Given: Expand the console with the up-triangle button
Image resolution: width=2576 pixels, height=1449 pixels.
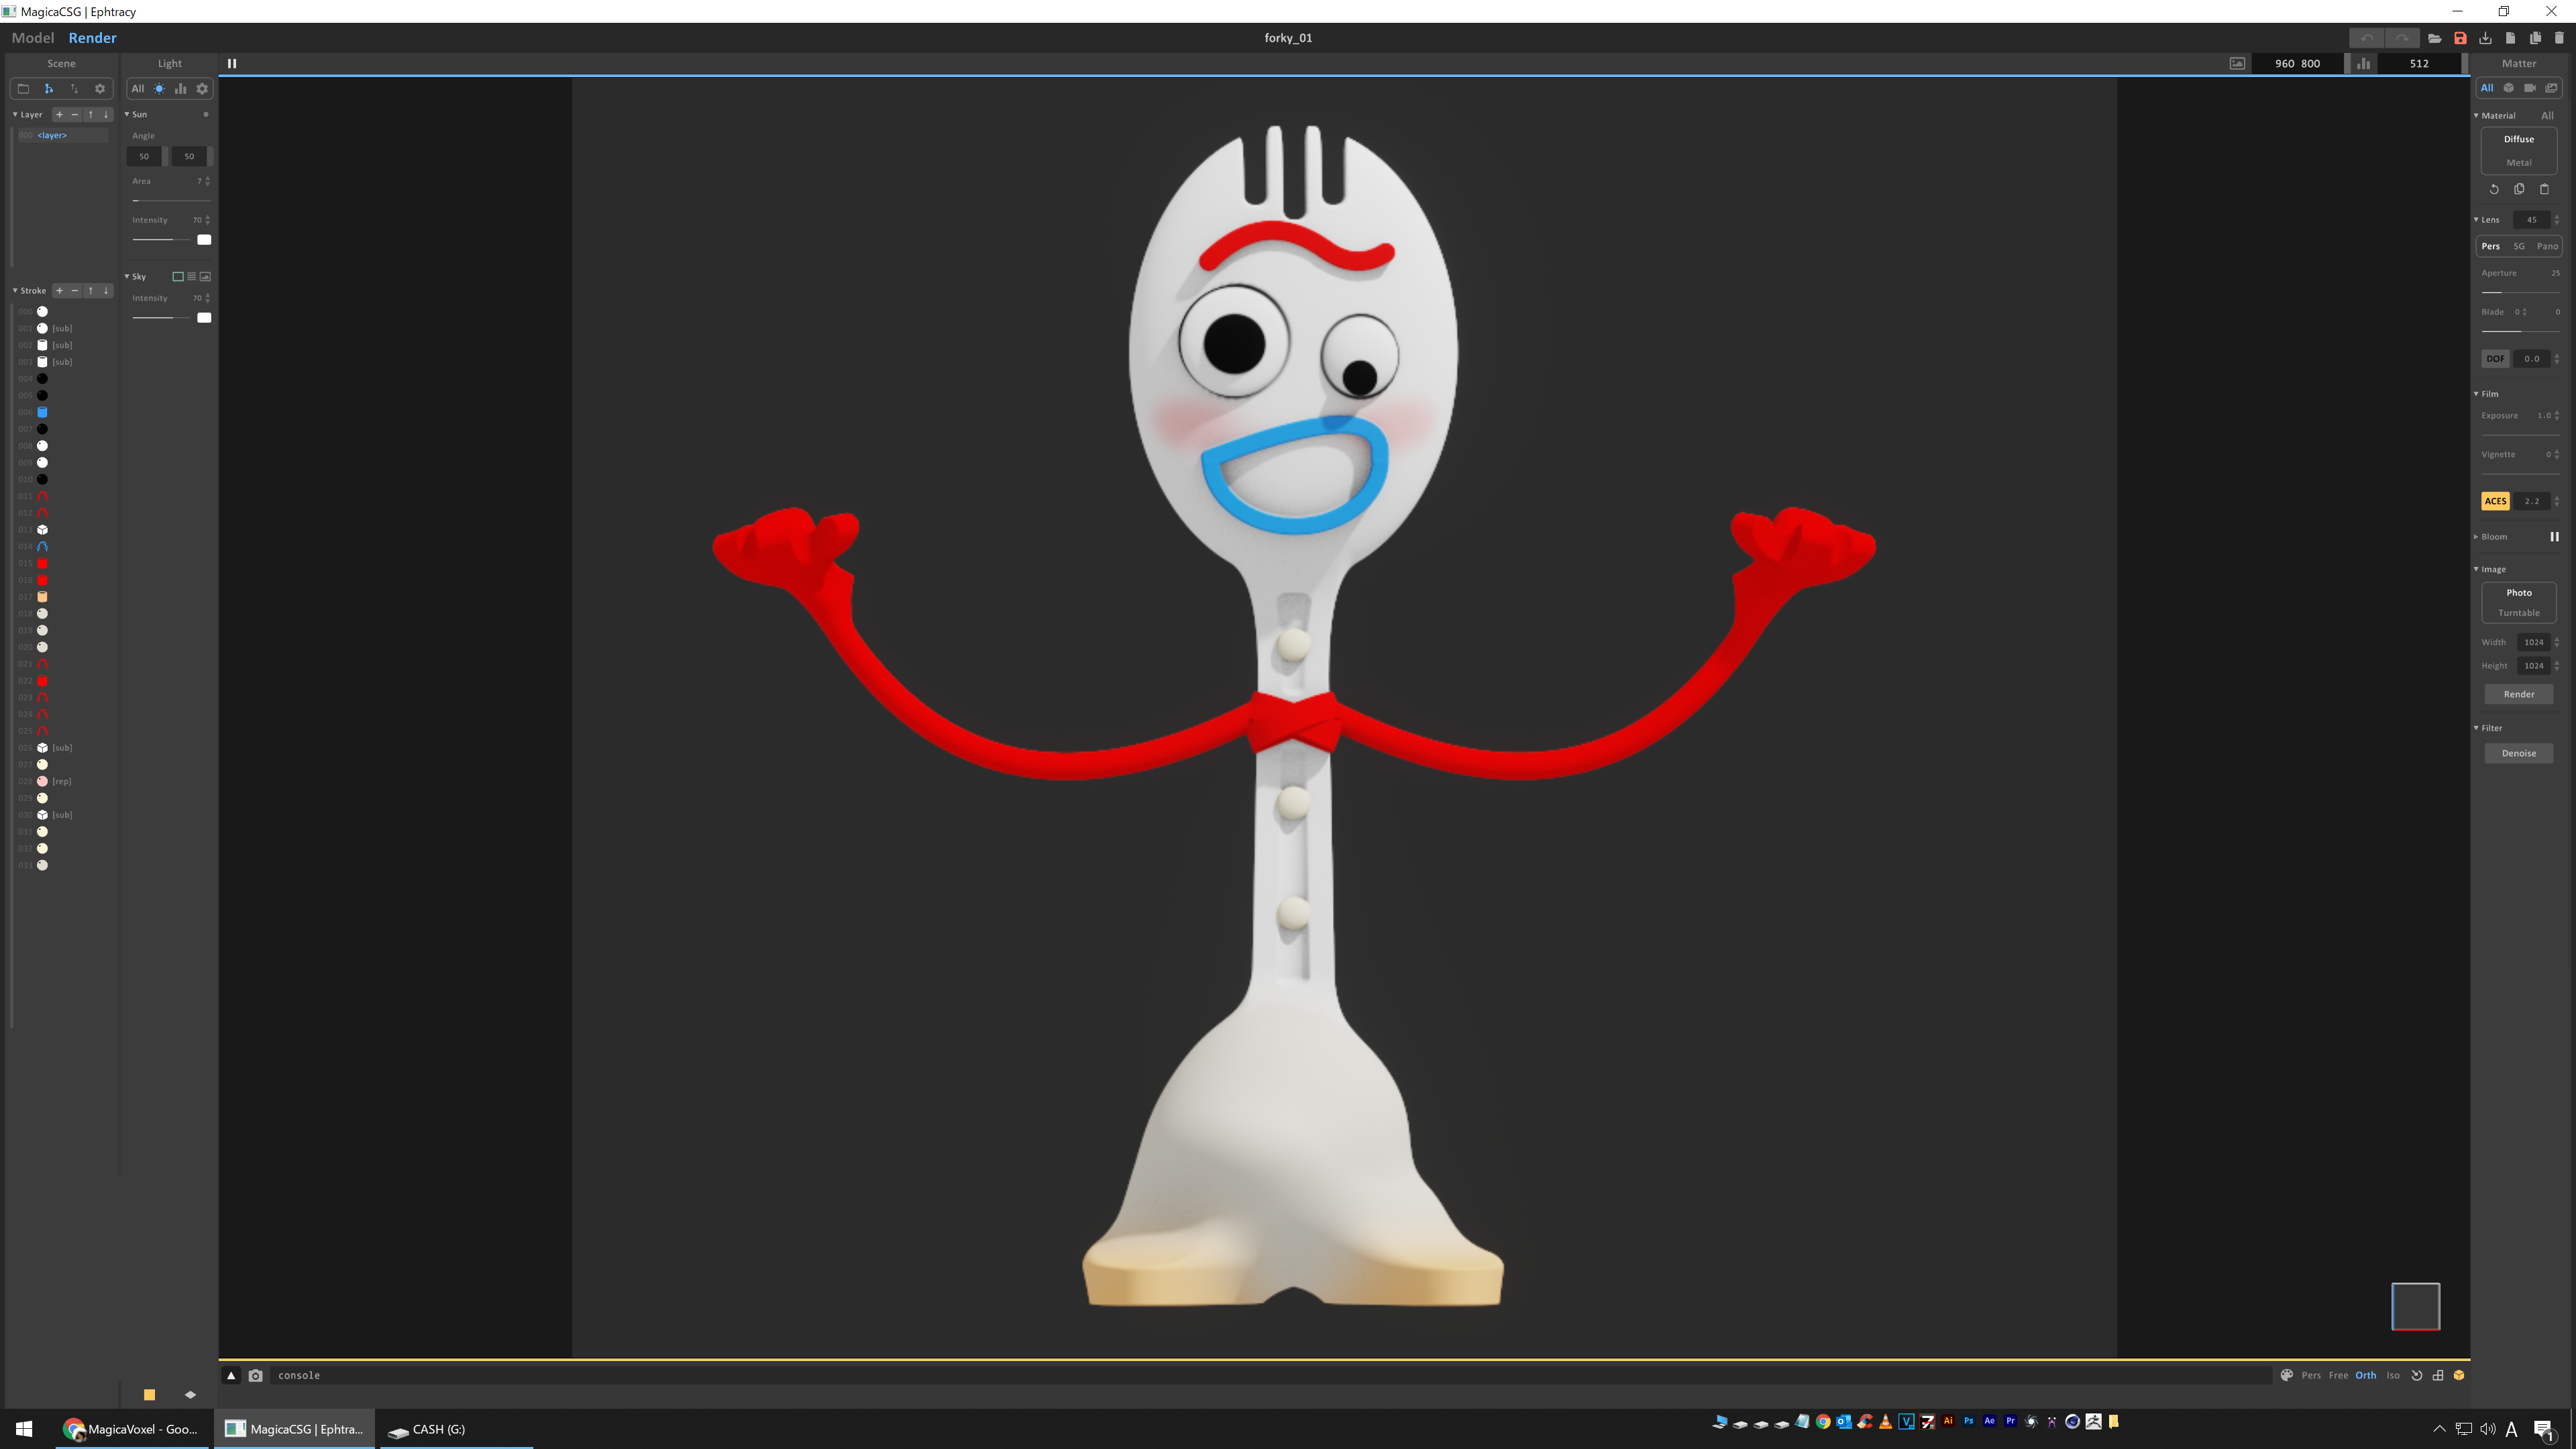Looking at the screenshot, I should click(x=231, y=1375).
